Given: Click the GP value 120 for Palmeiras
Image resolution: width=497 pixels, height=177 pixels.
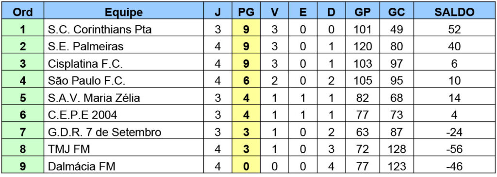Looking at the screenshot, I should point(363,46).
